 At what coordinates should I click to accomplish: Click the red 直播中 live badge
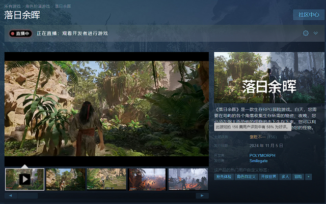pos(20,33)
